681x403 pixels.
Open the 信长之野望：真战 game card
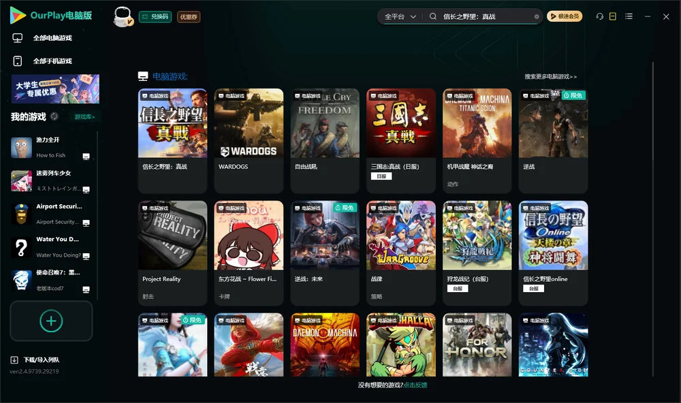click(173, 141)
